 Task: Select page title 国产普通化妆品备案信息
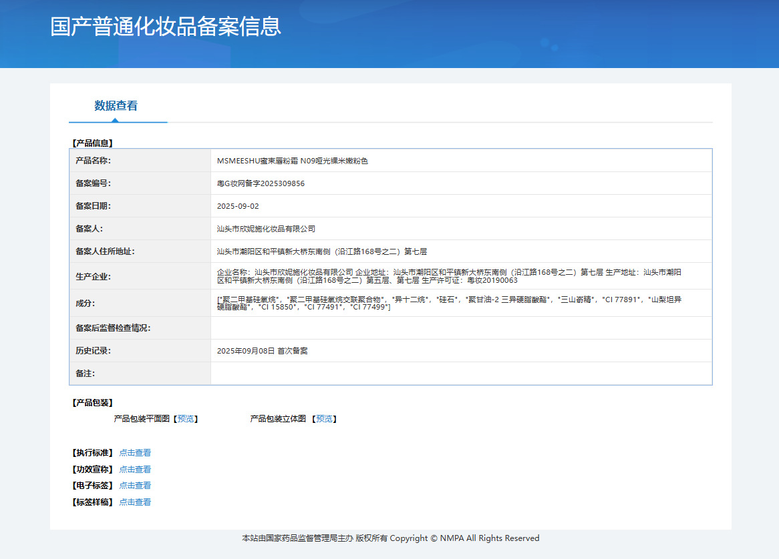click(166, 26)
